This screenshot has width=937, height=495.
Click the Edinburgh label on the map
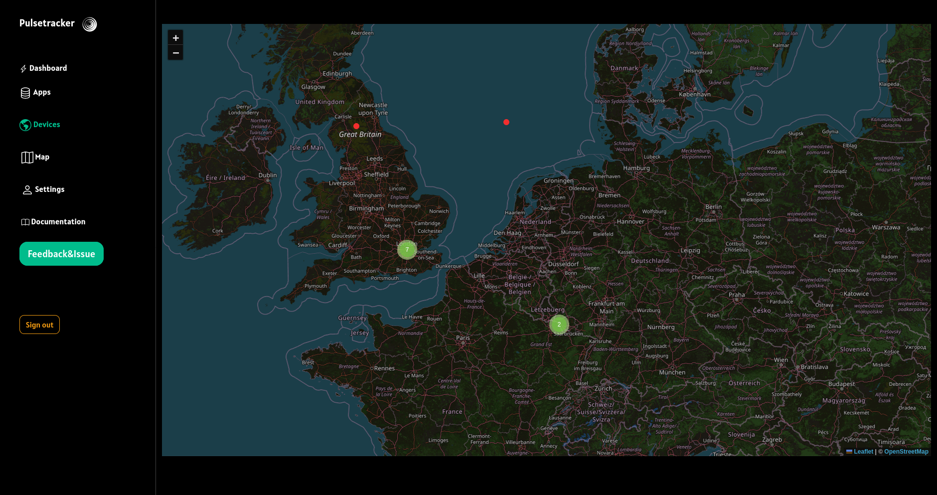point(337,74)
